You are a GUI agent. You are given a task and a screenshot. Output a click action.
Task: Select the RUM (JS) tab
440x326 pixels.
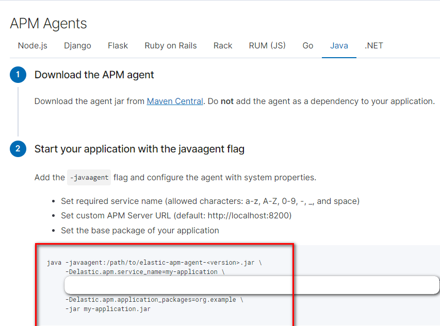pyautogui.click(x=267, y=46)
